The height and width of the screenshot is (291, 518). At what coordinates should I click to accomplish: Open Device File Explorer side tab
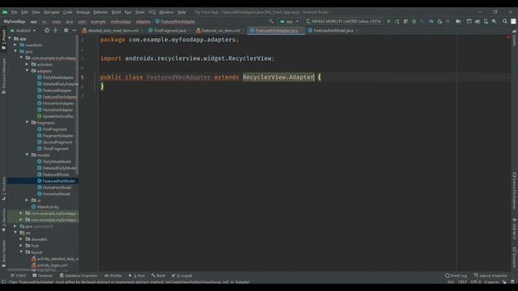pos(515,191)
